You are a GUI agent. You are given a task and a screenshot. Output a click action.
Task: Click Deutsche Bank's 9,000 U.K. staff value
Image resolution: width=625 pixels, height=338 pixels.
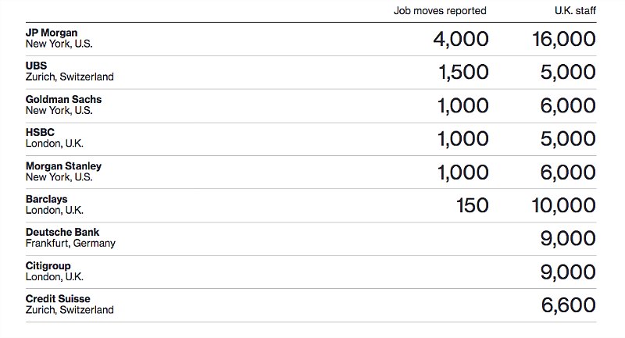tap(567, 239)
